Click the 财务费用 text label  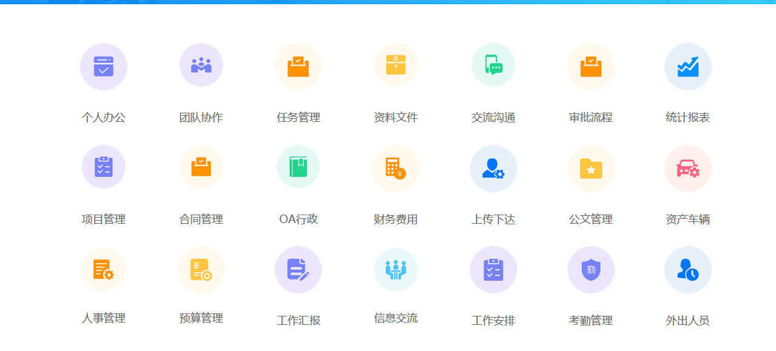(x=396, y=219)
